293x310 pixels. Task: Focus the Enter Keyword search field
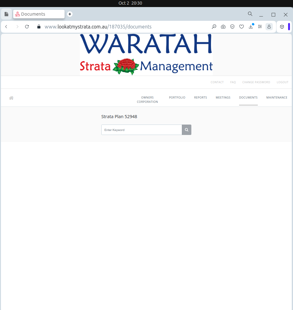pyautogui.click(x=141, y=130)
